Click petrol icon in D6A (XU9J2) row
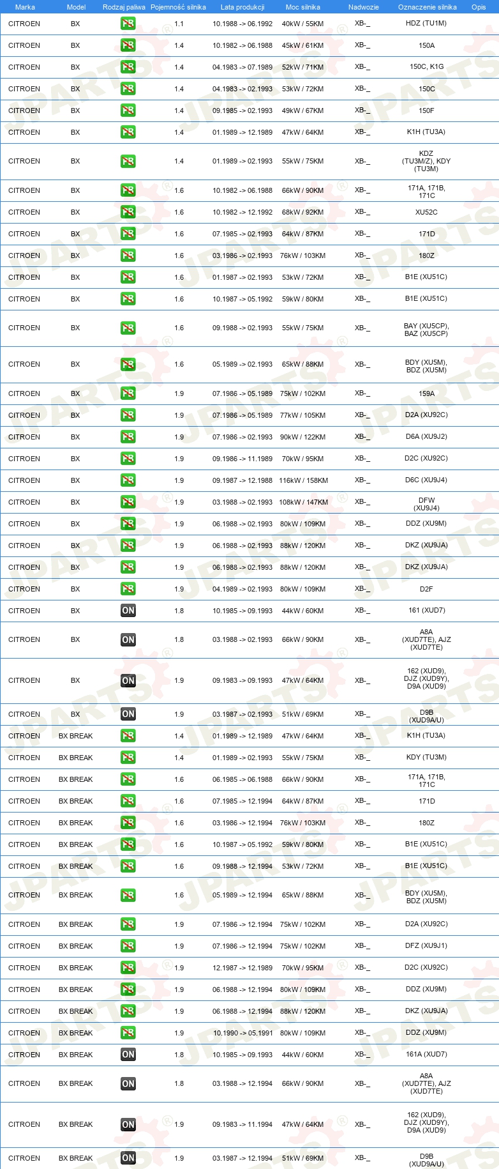This screenshot has width=499, height=1169. [x=128, y=437]
